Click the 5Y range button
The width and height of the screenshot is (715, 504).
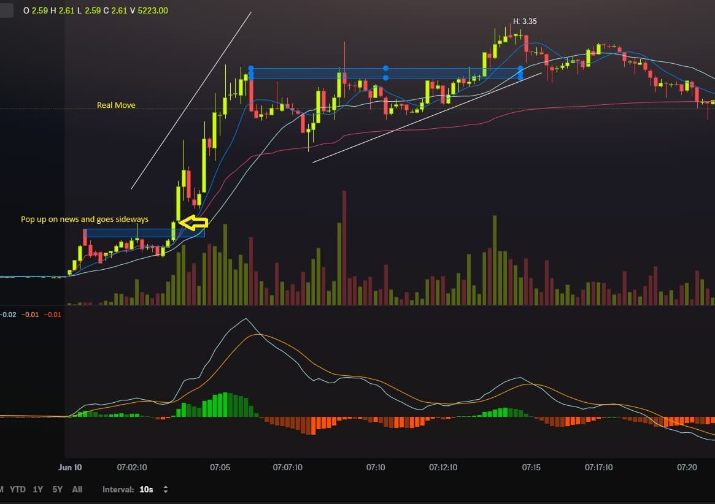[56, 490]
